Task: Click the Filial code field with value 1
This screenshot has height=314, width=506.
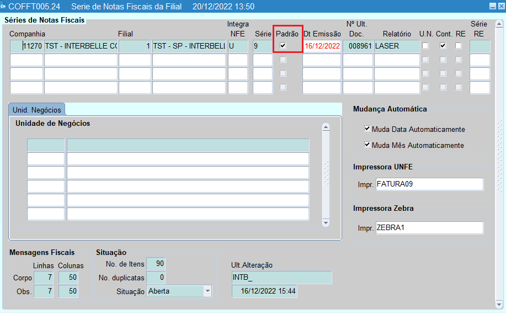Action: click(135, 46)
